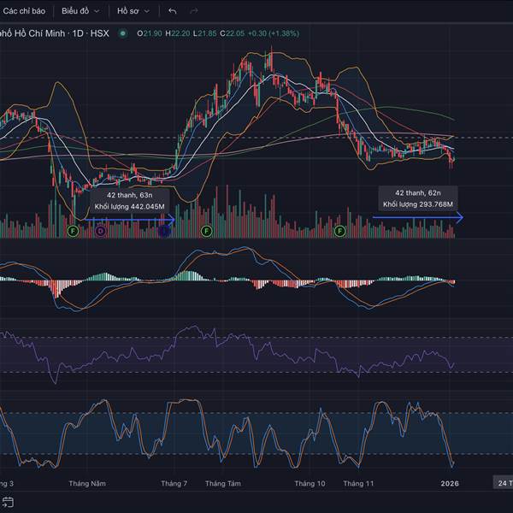Click the green market status dot

(123, 33)
